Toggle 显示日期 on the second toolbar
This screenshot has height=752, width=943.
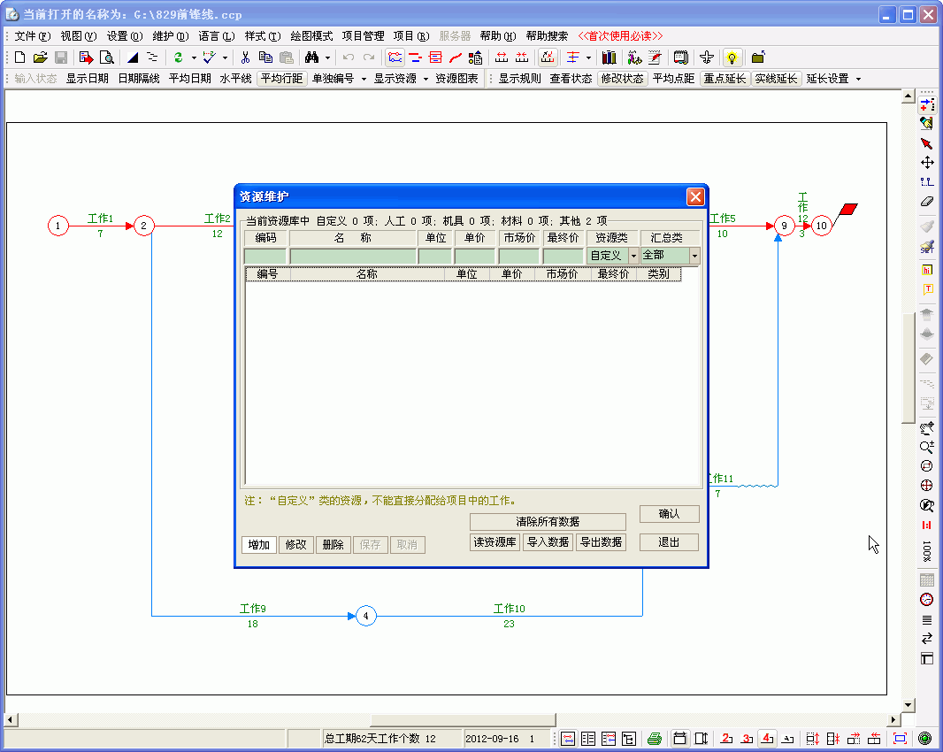click(x=88, y=79)
